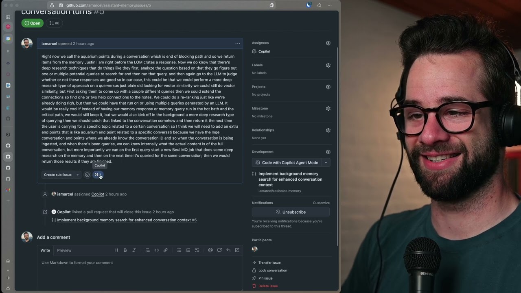Mention a user with the @ icon
Viewport: 521px width, 293px height.
[210, 250]
